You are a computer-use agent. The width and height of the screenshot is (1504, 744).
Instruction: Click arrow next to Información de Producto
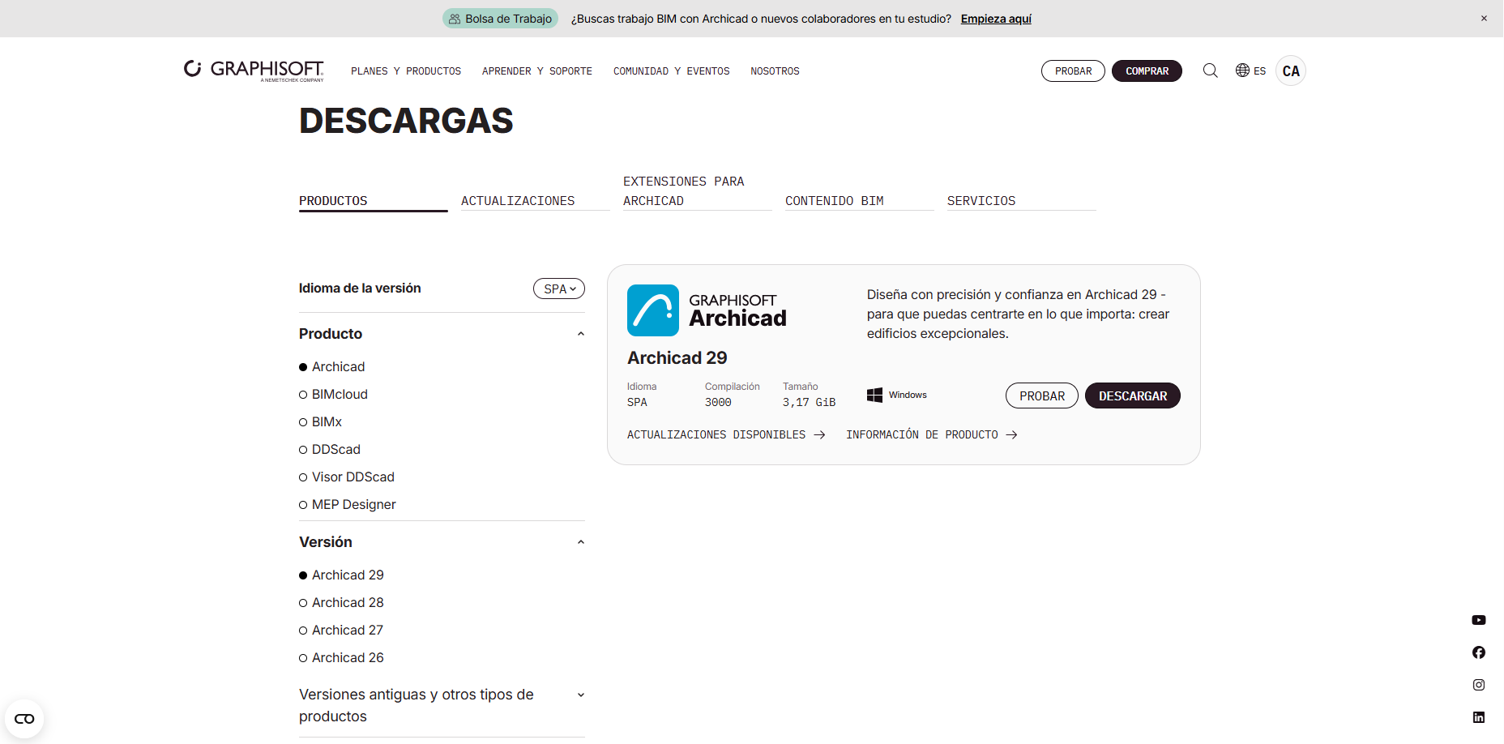[1011, 435]
